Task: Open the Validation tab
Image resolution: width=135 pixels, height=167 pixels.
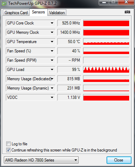Action: pos(57,13)
